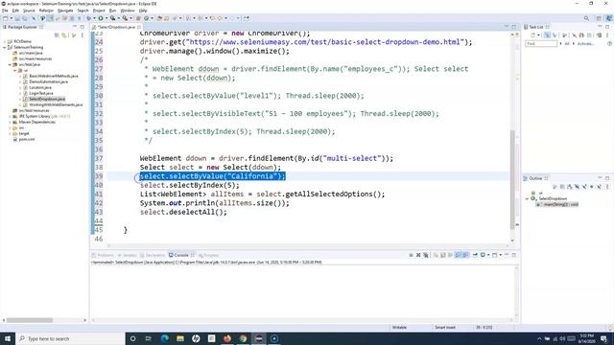Click the editor vertical scrollbar
The image size is (614, 345).
pyautogui.click(x=512, y=180)
